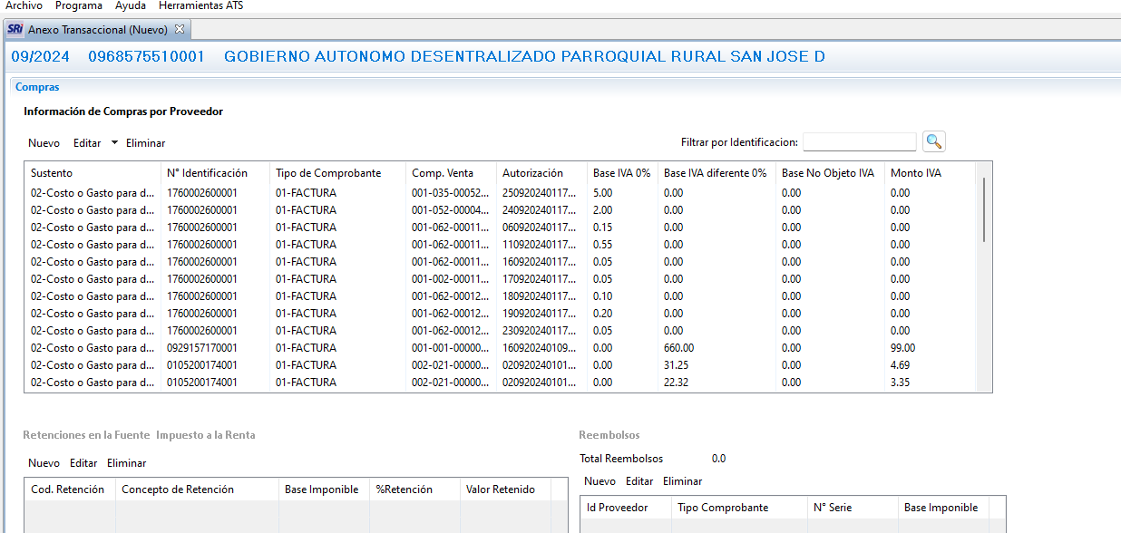Screen dimensions: 1121x533
Task: Click Nuevo under Reembolsos
Action: (x=599, y=481)
